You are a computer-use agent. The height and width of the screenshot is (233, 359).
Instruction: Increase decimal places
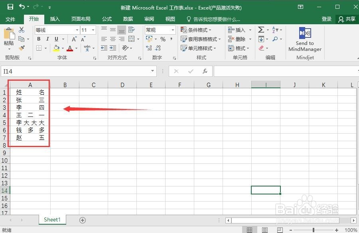[x=149, y=48]
